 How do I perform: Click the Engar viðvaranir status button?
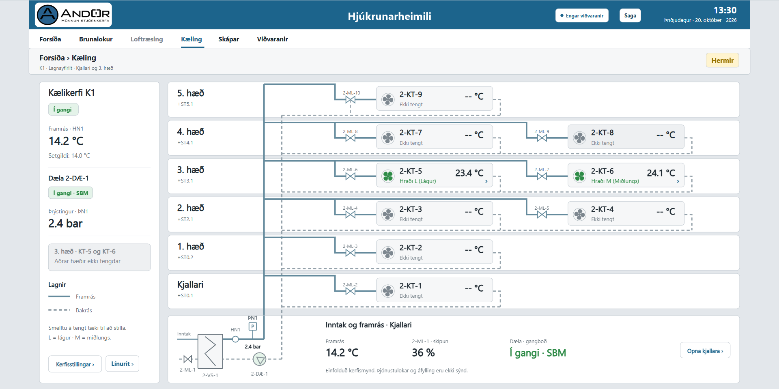[582, 15]
